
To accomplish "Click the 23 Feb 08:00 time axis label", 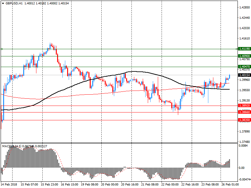I will coord(210,185).
